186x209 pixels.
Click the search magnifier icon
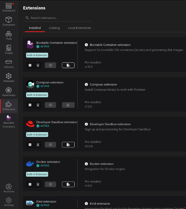pos(27,18)
